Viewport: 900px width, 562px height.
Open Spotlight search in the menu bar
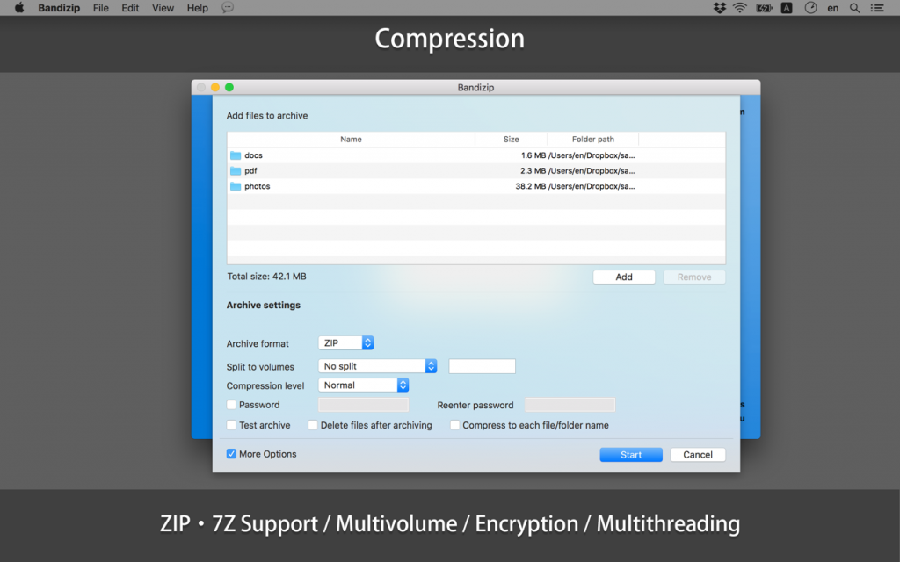tap(853, 8)
